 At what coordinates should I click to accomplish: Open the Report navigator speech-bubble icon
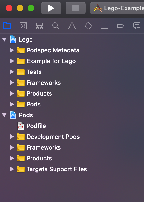[137, 26]
